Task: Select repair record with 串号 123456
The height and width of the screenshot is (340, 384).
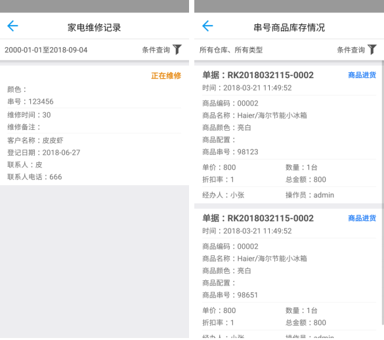Action: click(30, 102)
